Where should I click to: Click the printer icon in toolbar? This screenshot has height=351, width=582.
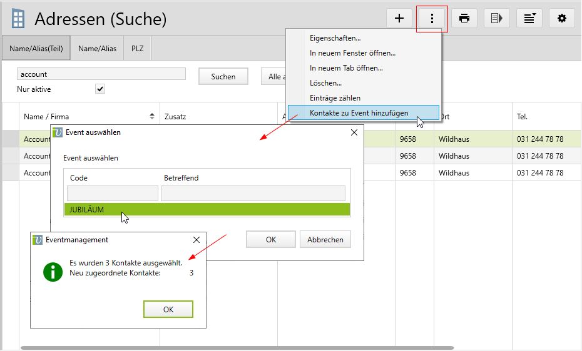click(464, 18)
